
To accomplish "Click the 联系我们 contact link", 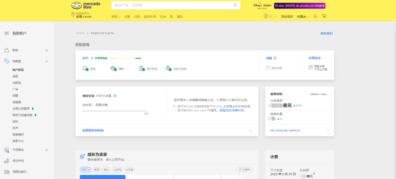I will pyautogui.click(x=327, y=33).
